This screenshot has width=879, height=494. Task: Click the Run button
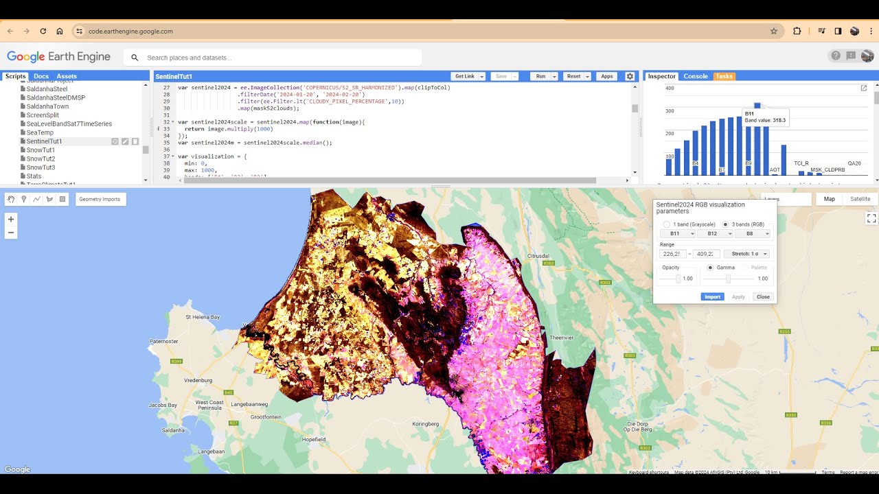[x=540, y=76]
